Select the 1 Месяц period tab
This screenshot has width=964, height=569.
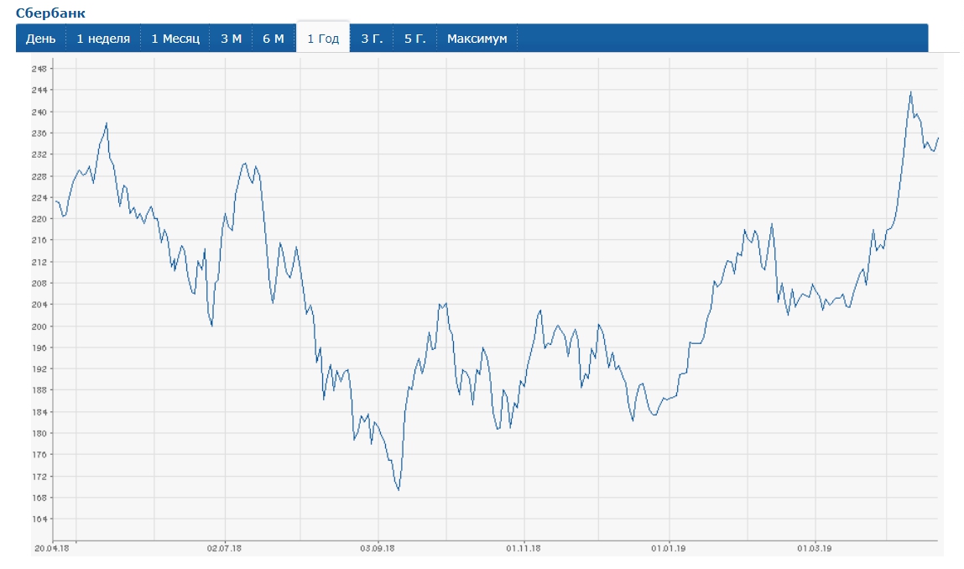coord(175,38)
